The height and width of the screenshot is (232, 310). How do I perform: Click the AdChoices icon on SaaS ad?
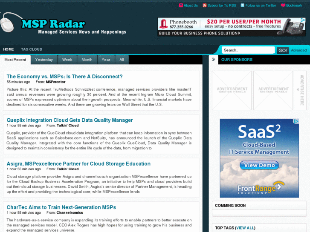[296, 121]
